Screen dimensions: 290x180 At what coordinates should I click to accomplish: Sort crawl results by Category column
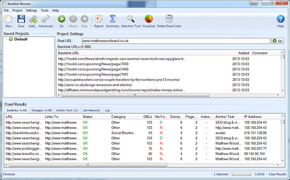pyautogui.click(x=124, y=117)
